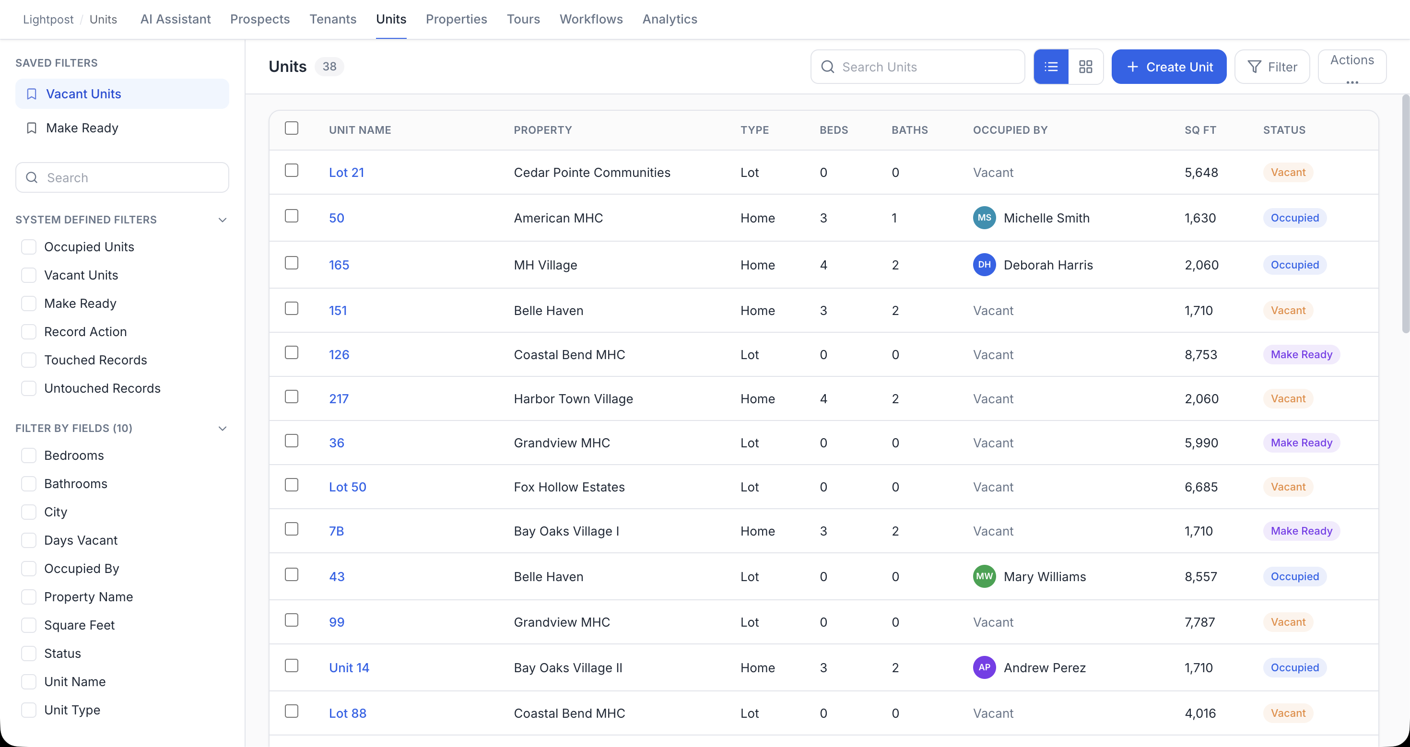1410x747 pixels.
Task: Sort by the Unit Name column header
Action: click(360, 130)
